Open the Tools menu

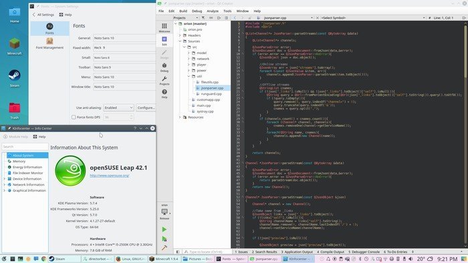click(x=227, y=11)
